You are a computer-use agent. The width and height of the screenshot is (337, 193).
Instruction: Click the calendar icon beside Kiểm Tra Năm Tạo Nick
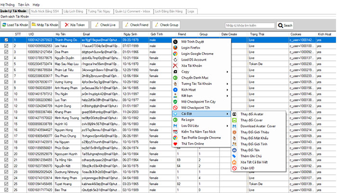(175, 132)
